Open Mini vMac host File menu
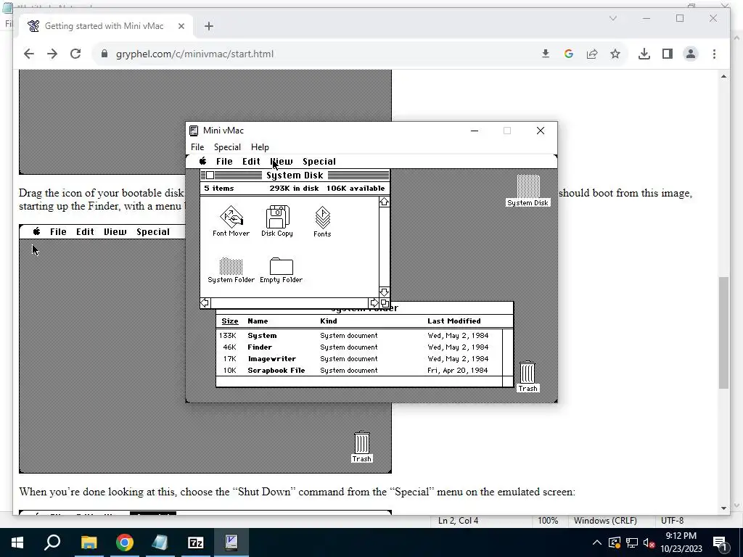The image size is (743, 557). click(x=197, y=147)
